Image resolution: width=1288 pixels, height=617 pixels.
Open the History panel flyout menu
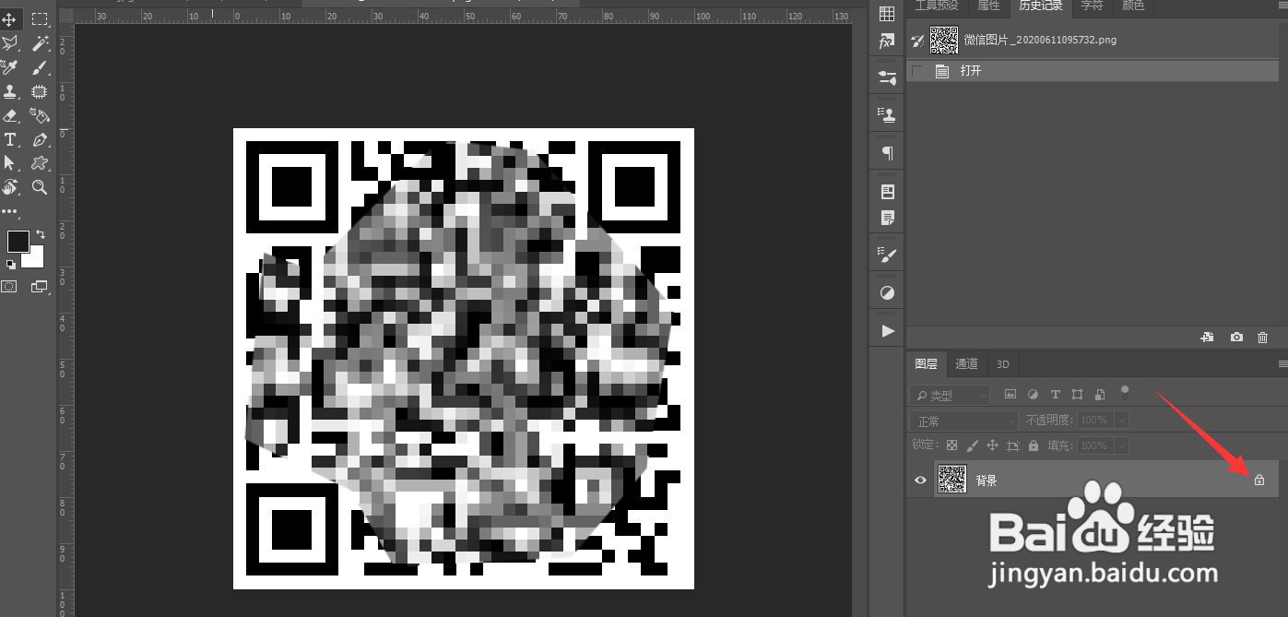click(x=1282, y=5)
